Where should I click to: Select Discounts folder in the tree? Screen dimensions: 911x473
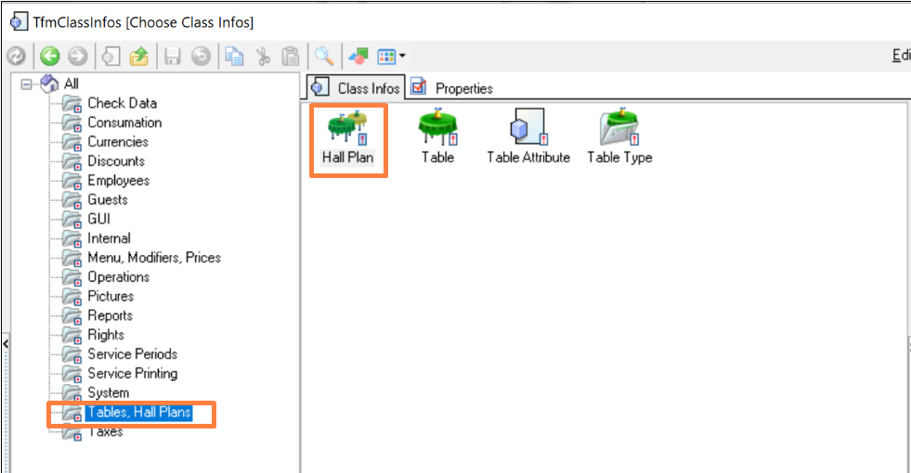click(x=116, y=160)
